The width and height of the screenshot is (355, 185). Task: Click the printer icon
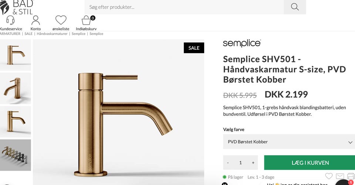click(x=351, y=176)
